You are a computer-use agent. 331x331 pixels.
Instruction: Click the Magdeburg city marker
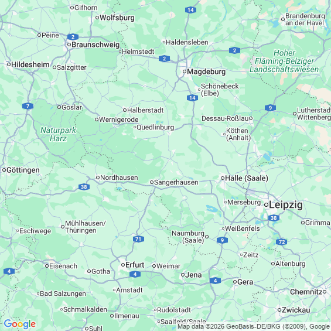[185, 71]
